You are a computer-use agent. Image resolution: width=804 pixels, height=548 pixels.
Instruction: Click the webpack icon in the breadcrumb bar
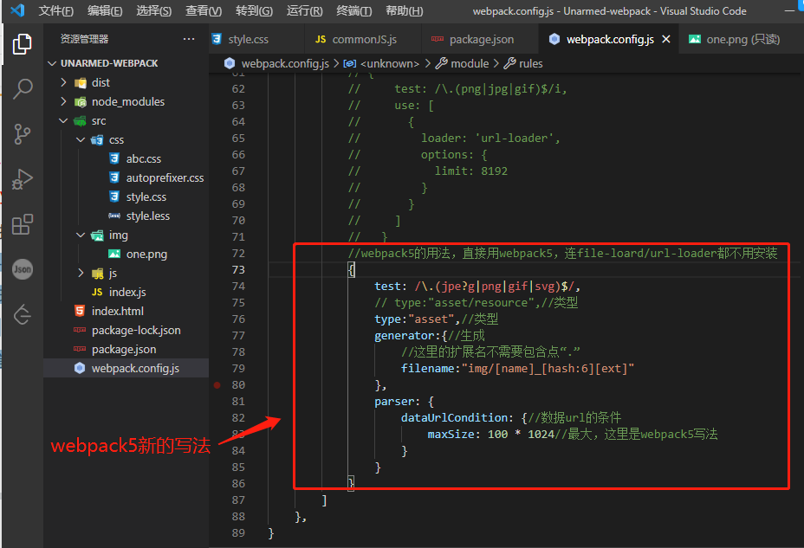[230, 62]
